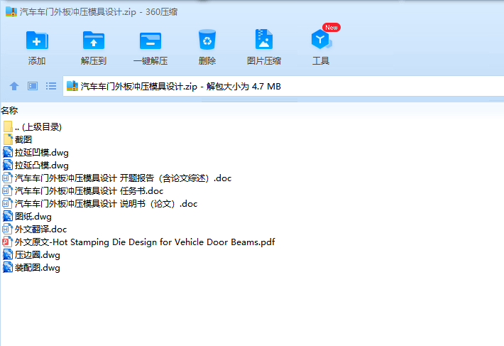The image size is (504, 346).
Task: Select the 开题报告（含论文综述）.doc file
Action: [x=117, y=178]
